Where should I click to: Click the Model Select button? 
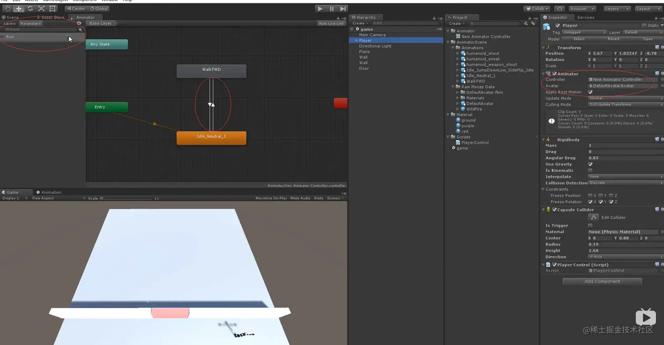tap(579, 39)
